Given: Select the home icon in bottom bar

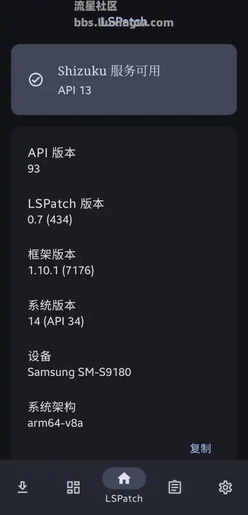Looking at the screenshot, I should [124, 478].
